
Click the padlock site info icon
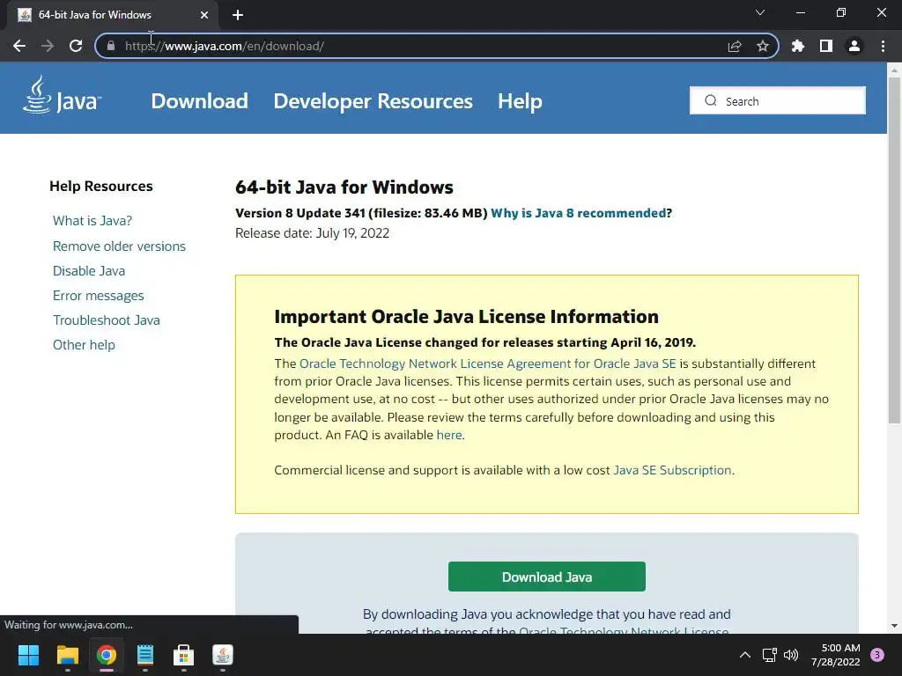[x=111, y=46]
